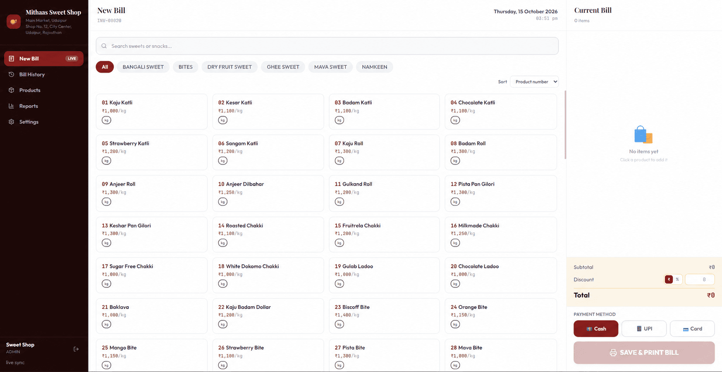
Task: Show All product categories
Action: click(105, 67)
